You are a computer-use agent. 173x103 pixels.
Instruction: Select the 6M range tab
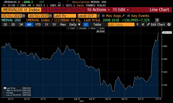29,24
